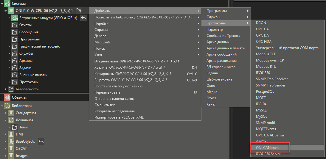Select Параметр in the Добавить submenu
Viewport: 326px width, 159px height.
point(226,29)
